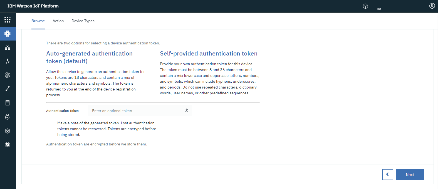Go back with the left chevron button

coord(387,175)
